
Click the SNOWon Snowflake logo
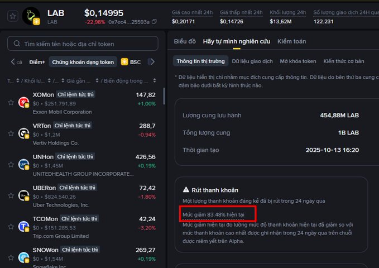(23, 257)
